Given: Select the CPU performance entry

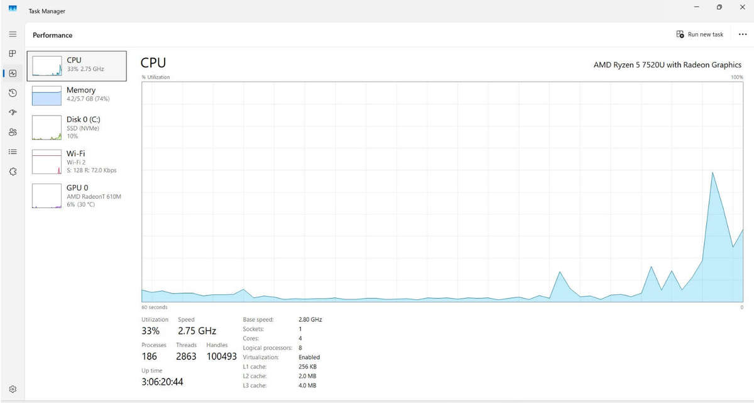Looking at the screenshot, I should [77, 66].
